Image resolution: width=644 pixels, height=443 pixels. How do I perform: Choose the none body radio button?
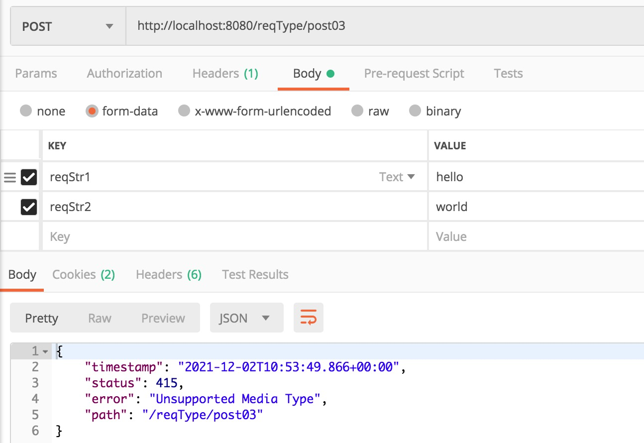26,111
